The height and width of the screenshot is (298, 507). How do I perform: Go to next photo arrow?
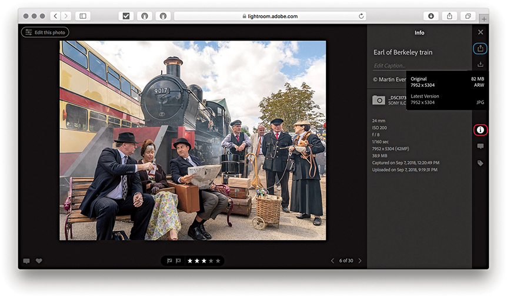[360, 260]
